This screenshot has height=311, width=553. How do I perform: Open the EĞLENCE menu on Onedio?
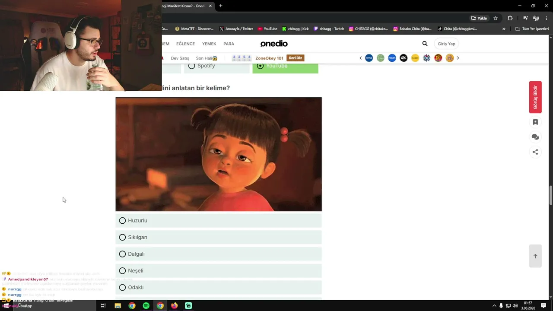coord(185,44)
